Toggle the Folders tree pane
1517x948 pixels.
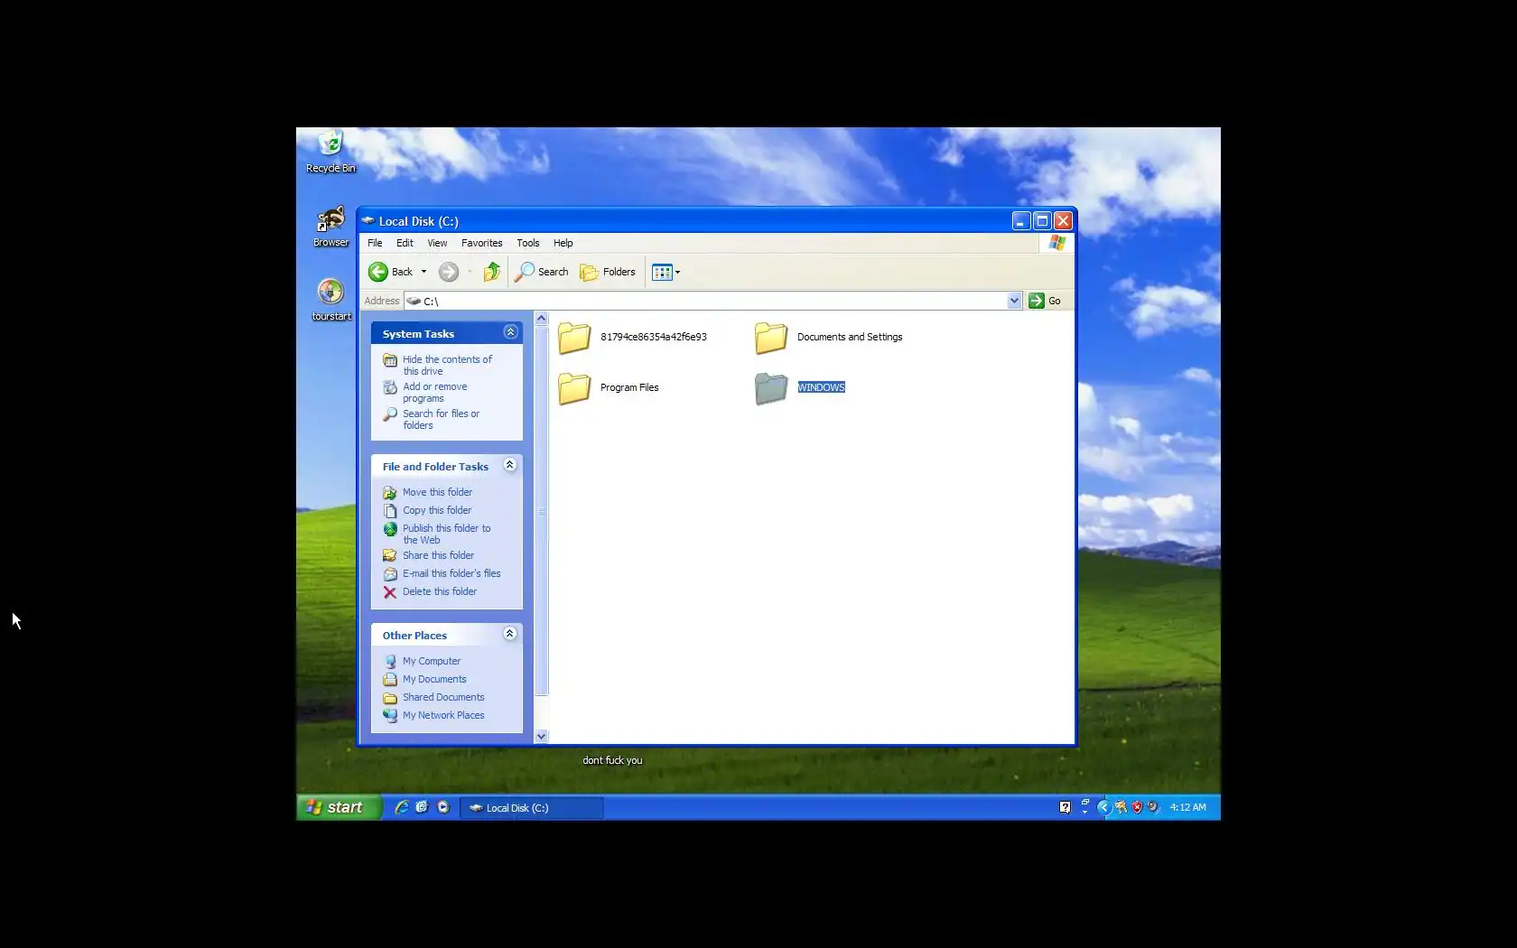click(x=608, y=272)
